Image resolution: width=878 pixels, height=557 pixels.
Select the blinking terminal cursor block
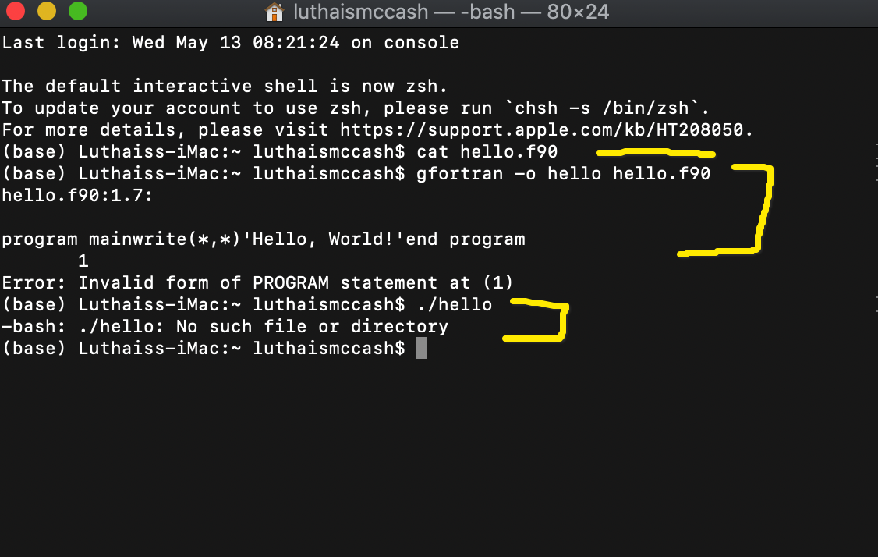pyautogui.click(x=422, y=348)
